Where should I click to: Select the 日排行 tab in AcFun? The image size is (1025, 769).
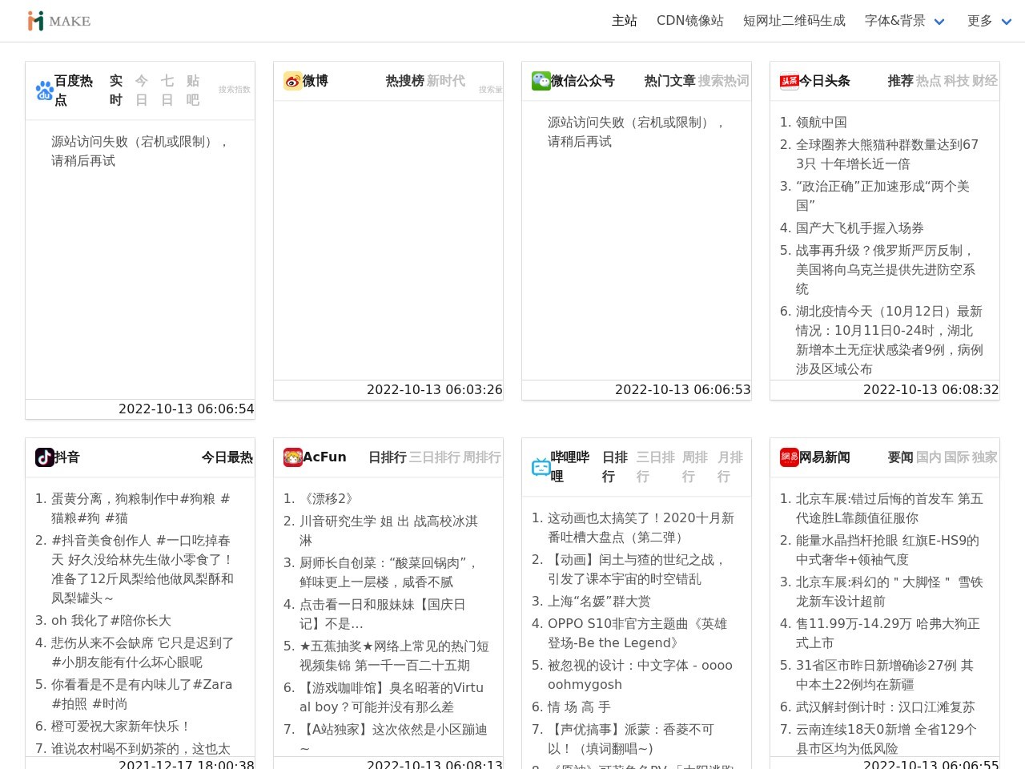coord(388,457)
